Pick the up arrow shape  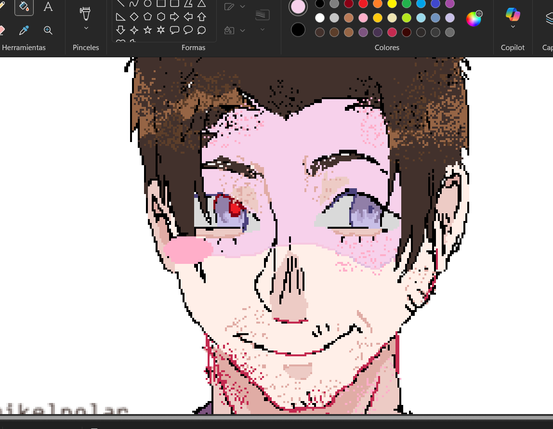[201, 16]
